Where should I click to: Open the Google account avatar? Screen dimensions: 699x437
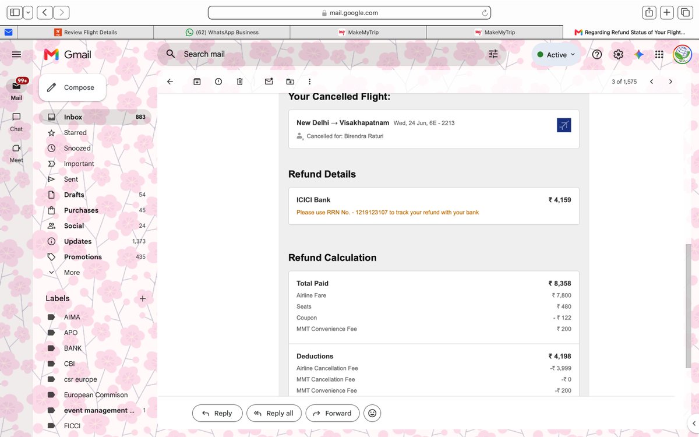coord(682,54)
